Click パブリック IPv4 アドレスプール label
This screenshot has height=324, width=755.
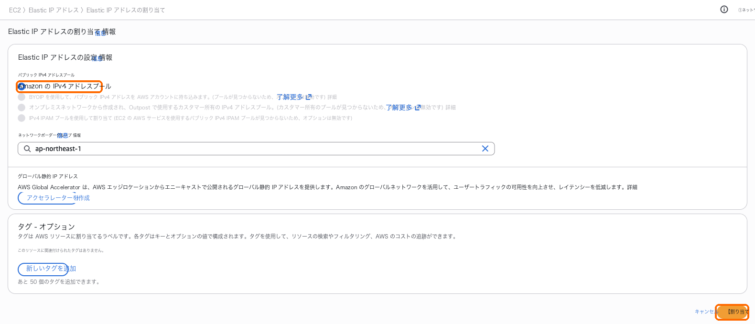click(46, 75)
